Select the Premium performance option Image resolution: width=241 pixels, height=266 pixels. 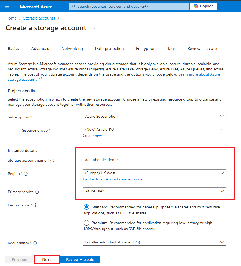(x=86, y=223)
